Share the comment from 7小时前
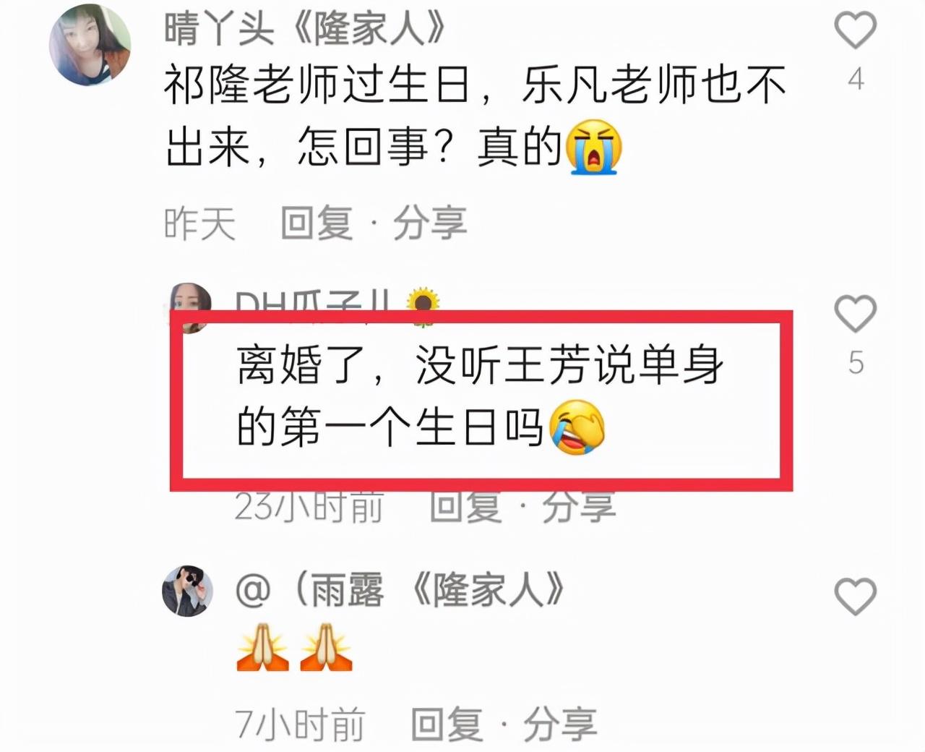The image size is (925, 752). pyautogui.click(x=560, y=724)
